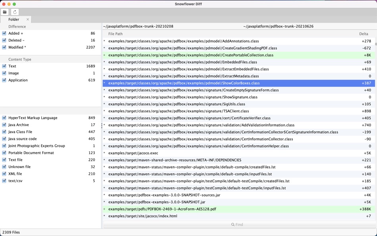Toggle Java Class File checkbox
Viewport: 377px width, 236px height.
tap(4, 132)
